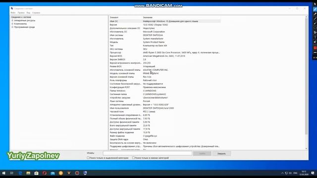Open line thickness selector in drawing bar
Viewport: 317px width, 178px height.
pyautogui.click(x=315, y=52)
